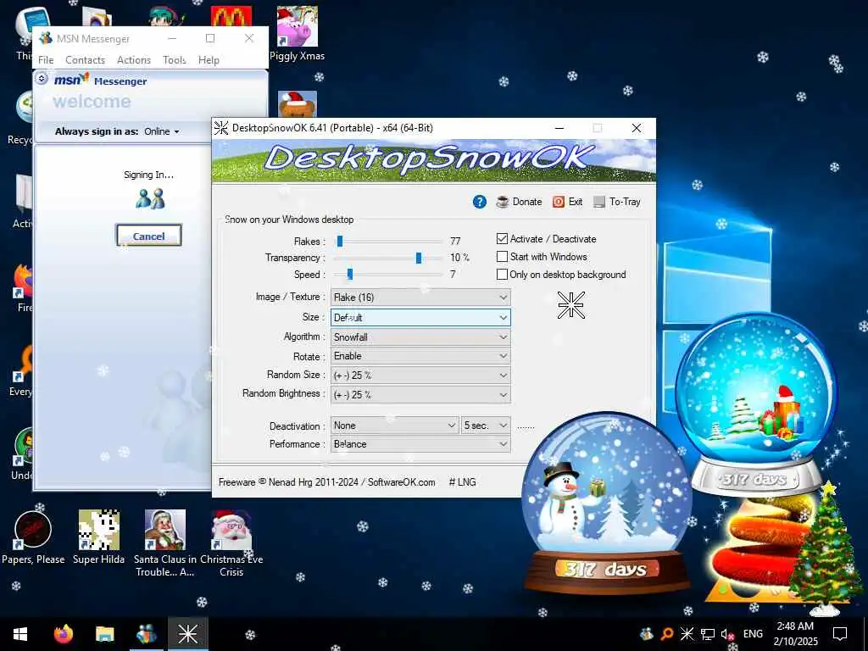
Task: Open the Algorithm dropdown showing Snowfall
Action: point(420,337)
